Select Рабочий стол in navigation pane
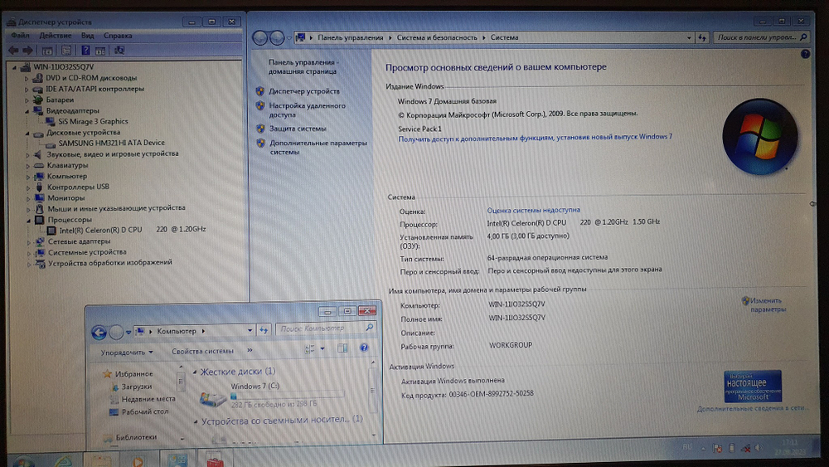 [x=145, y=412]
